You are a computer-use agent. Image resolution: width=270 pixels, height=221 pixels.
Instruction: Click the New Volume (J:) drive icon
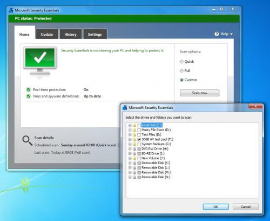tap(134, 158)
